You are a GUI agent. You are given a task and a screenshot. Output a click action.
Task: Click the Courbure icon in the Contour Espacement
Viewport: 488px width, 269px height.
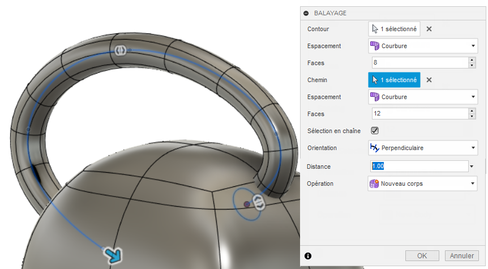tap(374, 46)
